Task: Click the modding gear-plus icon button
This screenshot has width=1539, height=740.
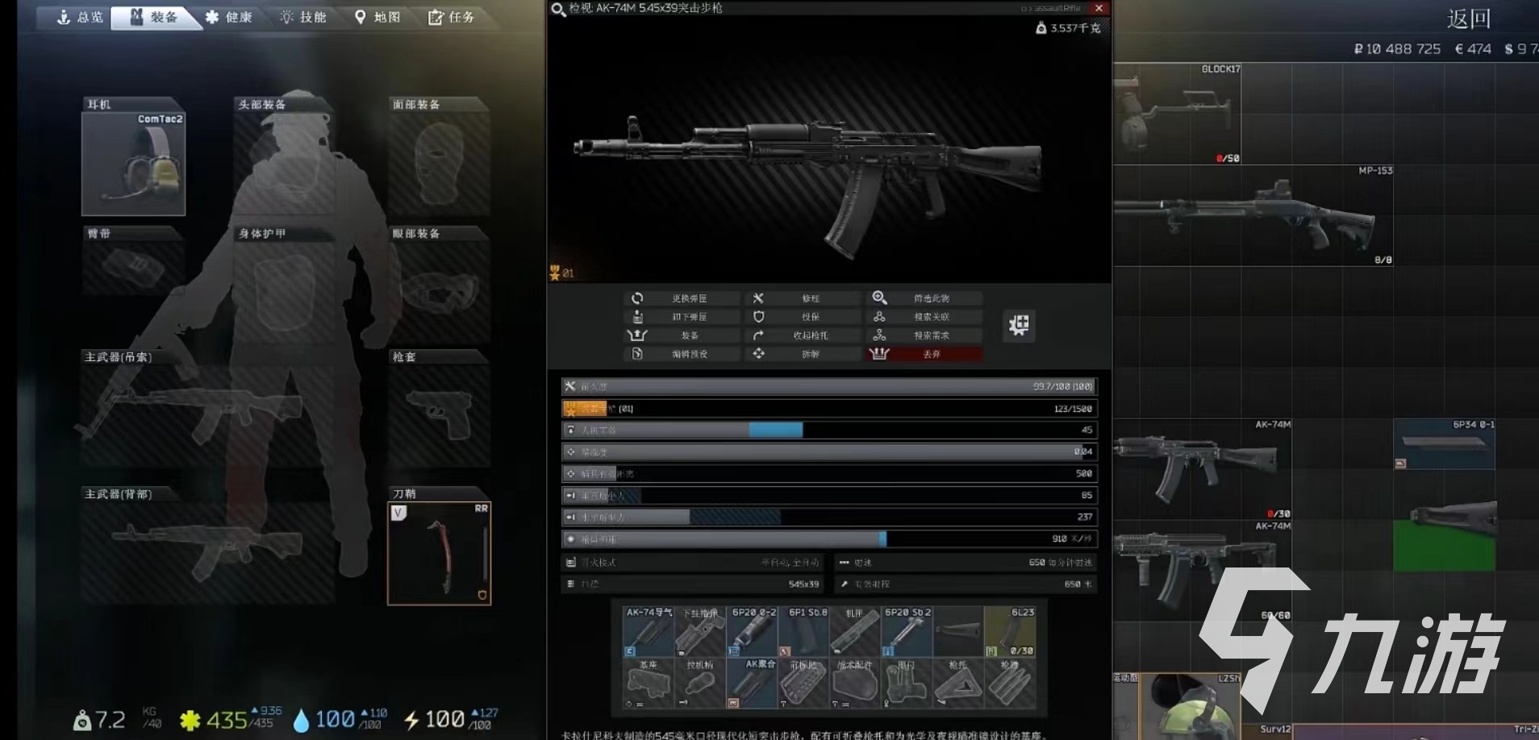Action: tap(1019, 325)
